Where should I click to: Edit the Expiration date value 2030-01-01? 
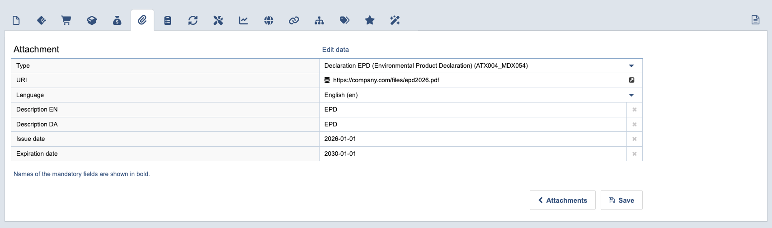[340, 154]
